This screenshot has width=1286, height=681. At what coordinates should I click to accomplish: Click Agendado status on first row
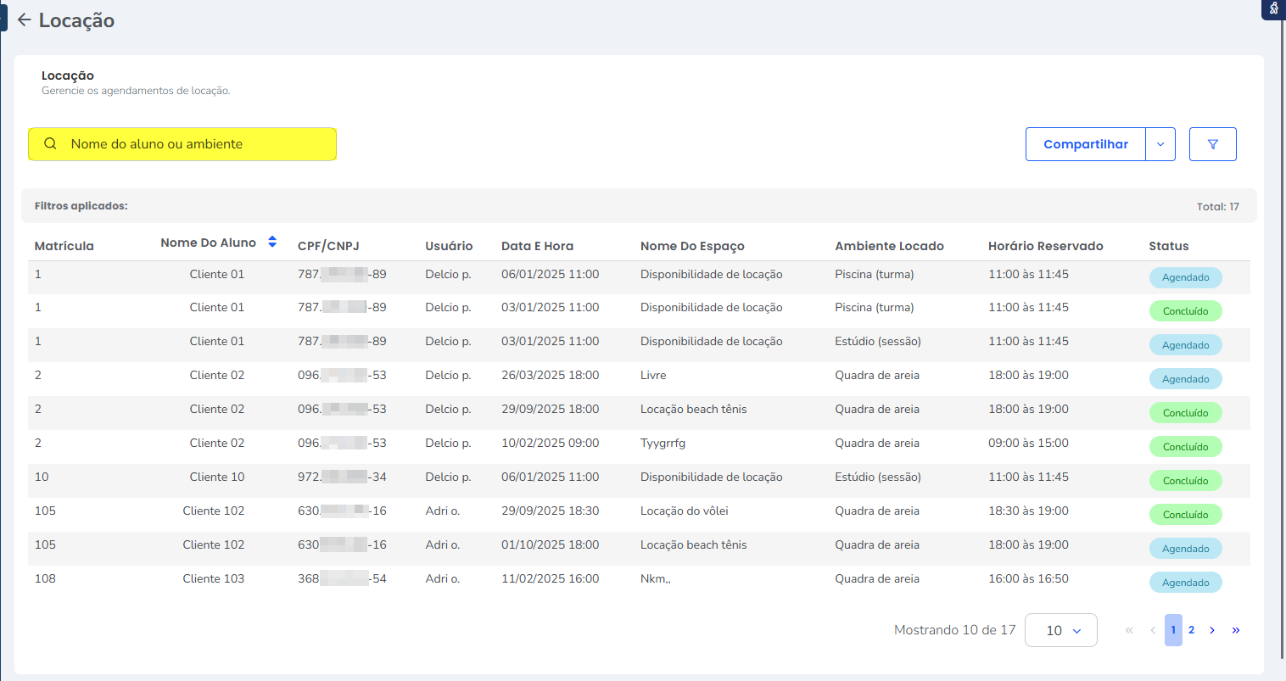click(x=1185, y=277)
